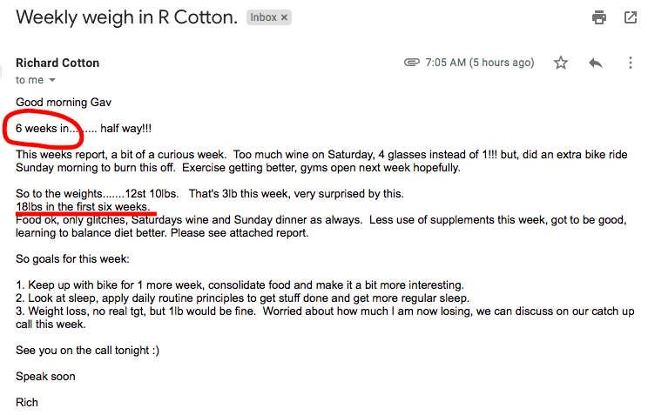Click the "to me" recipient text
The height and width of the screenshot is (415, 648).
point(30,80)
